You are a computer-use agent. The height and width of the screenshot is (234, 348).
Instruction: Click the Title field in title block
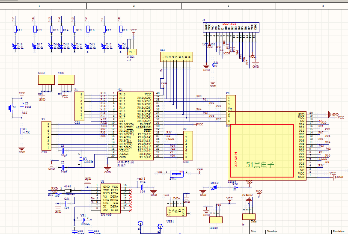coord(299,225)
